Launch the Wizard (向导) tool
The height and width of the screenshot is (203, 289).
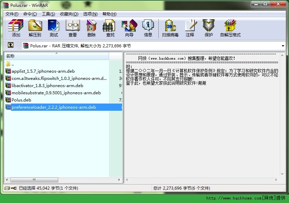click(129, 28)
